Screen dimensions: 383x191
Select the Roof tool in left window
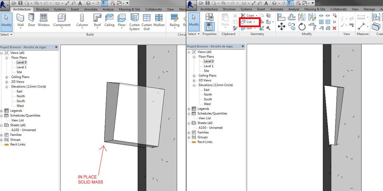point(97,20)
